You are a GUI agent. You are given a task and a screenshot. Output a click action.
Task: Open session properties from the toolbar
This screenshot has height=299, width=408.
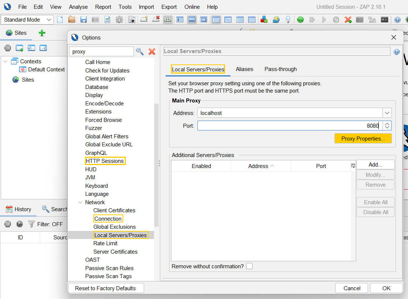pos(106,19)
